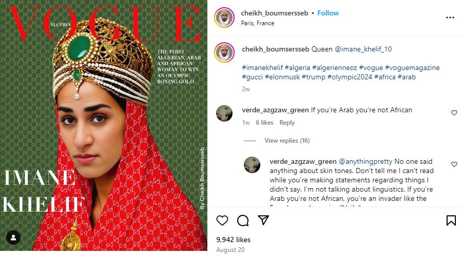The image size is (462, 255).
Task: Reply to verde_azgzaw_green's comment
Action: (287, 123)
